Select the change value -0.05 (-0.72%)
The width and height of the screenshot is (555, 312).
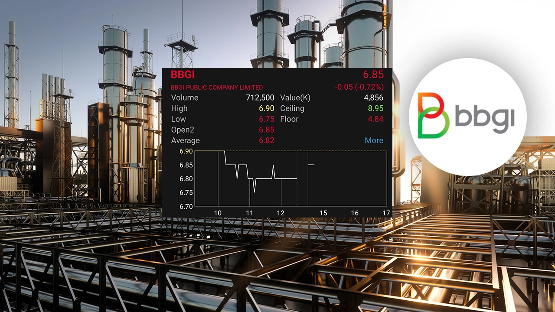tap(359, 87)
